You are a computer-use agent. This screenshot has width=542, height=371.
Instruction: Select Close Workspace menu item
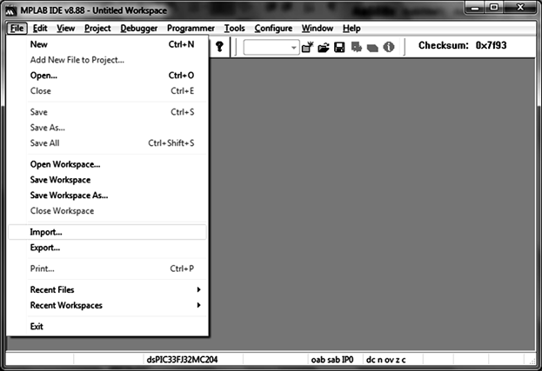[108, 211]
